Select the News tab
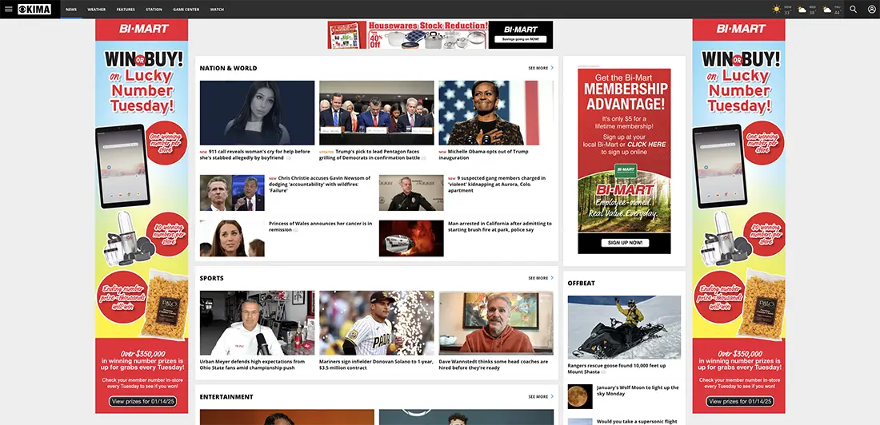The image size is (880, 425). click(71, 10)
